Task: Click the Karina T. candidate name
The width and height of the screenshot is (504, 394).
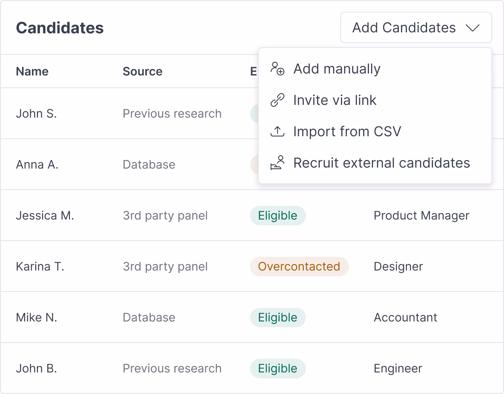Action: click(40, 267)
